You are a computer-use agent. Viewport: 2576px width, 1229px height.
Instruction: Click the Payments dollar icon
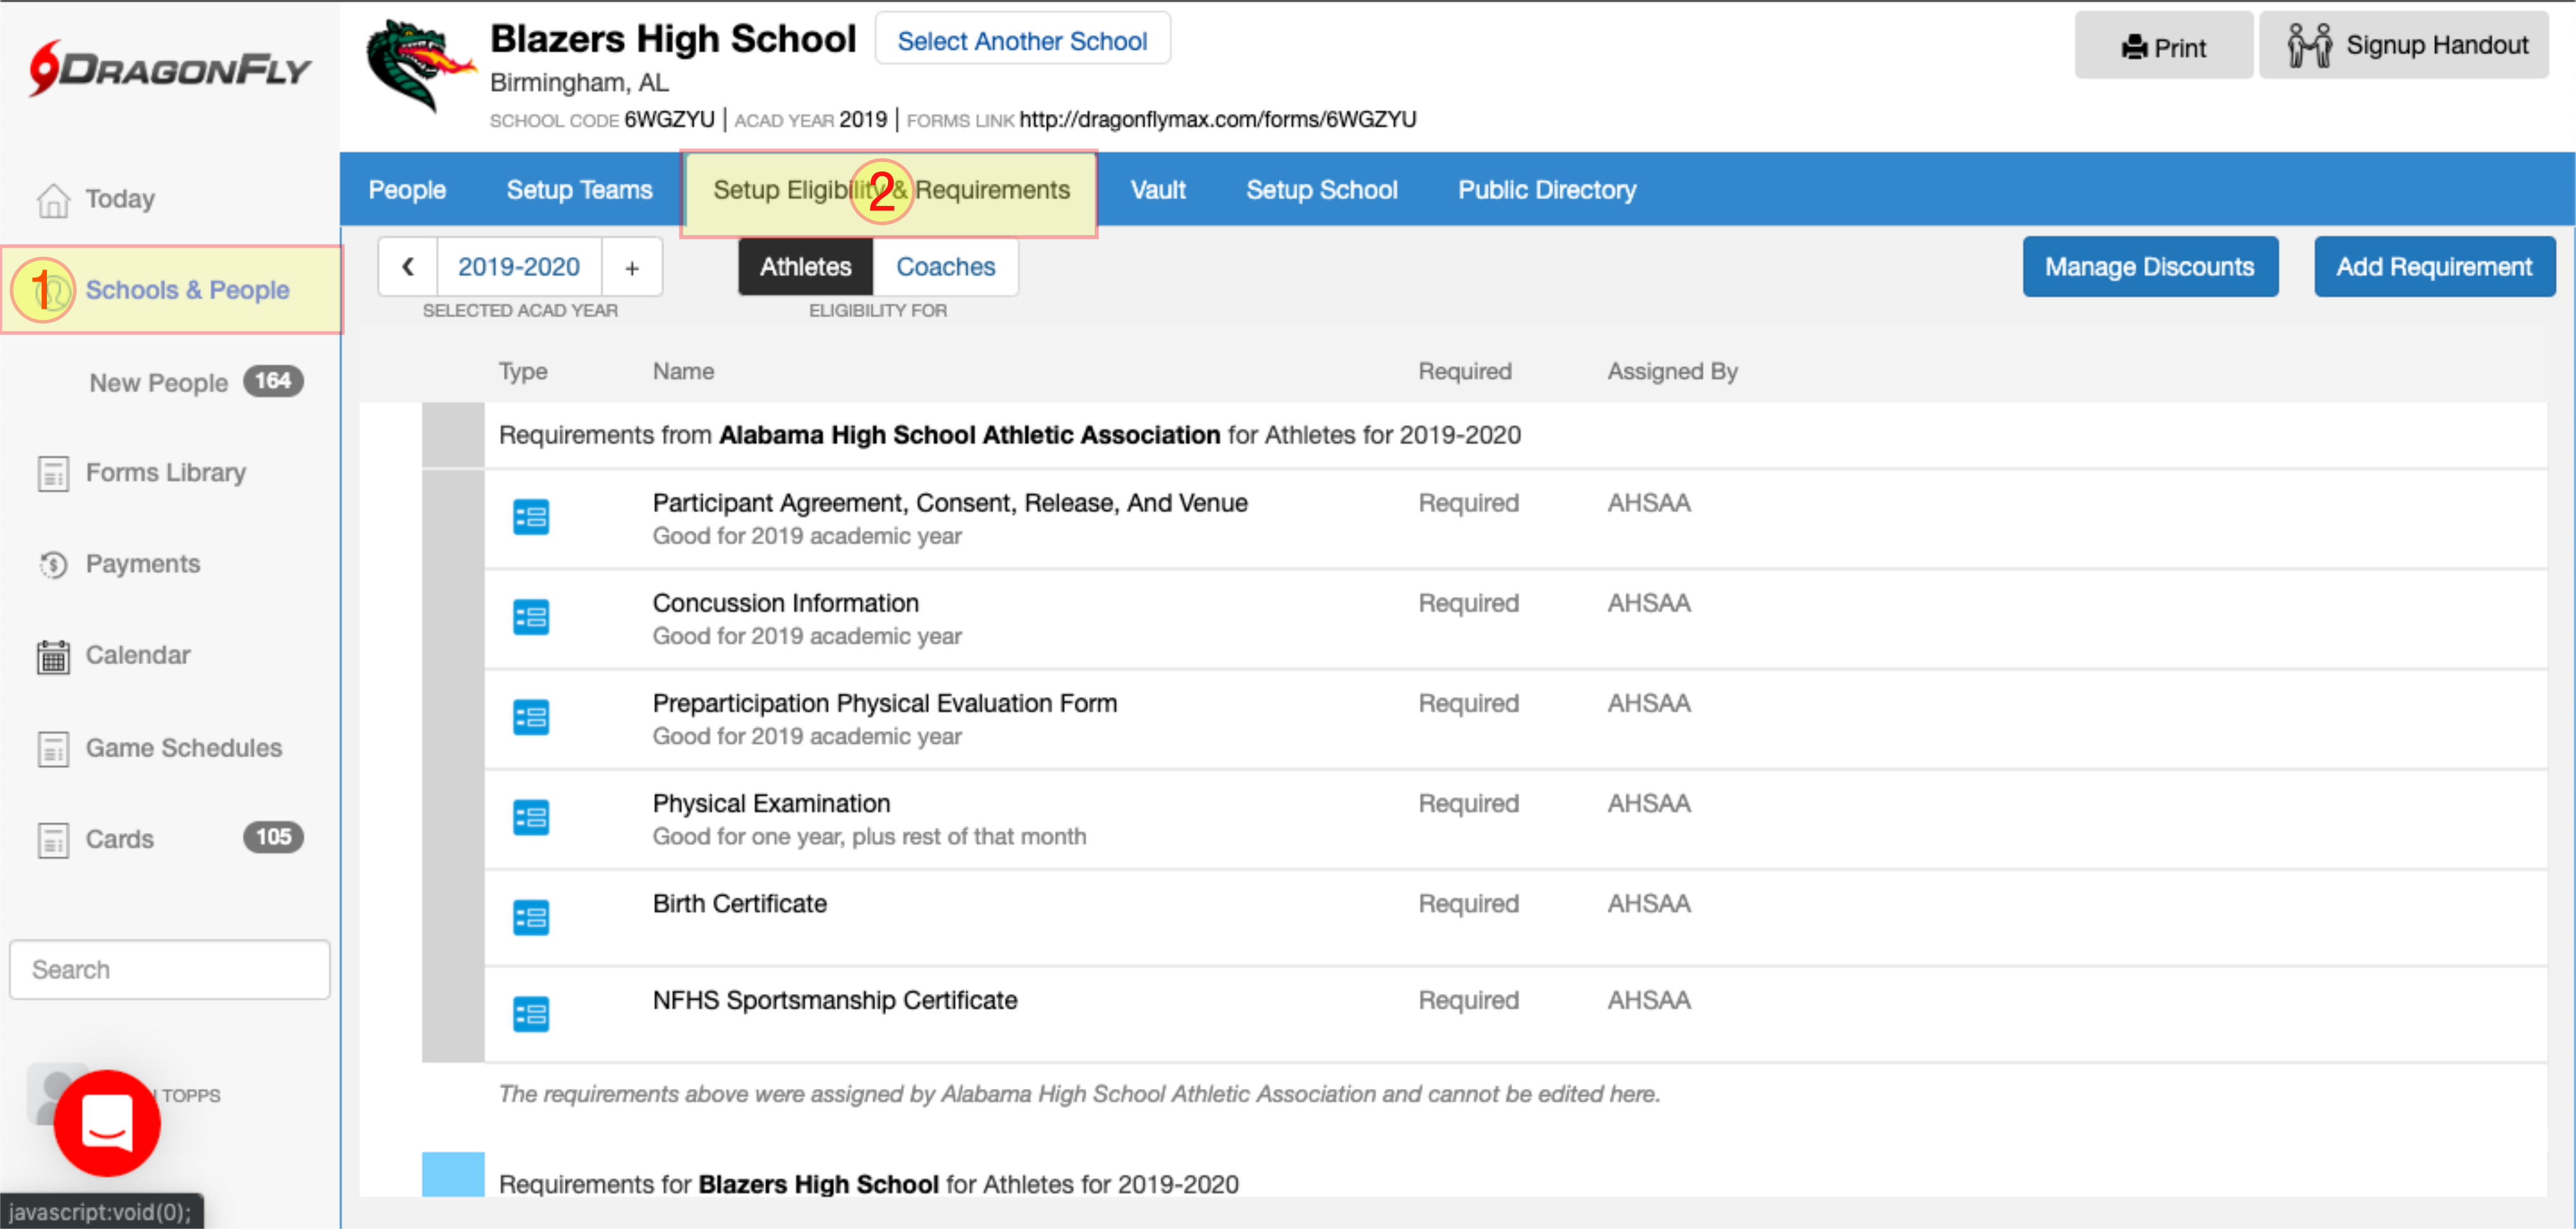[53, 565]
